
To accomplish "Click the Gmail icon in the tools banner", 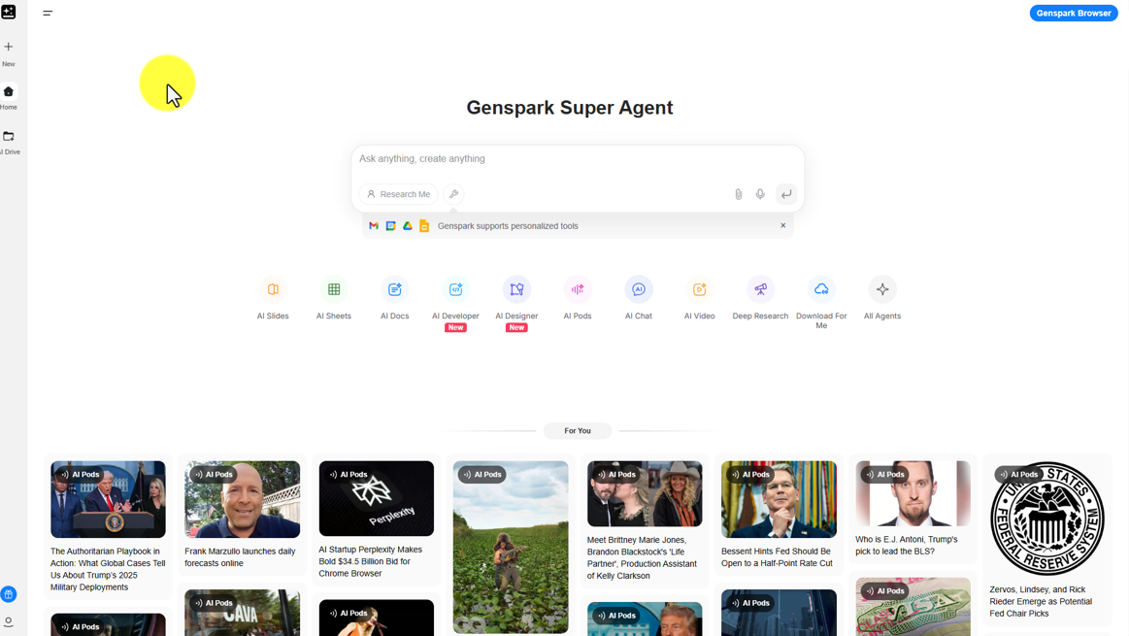I will click(x=374, y=226).
